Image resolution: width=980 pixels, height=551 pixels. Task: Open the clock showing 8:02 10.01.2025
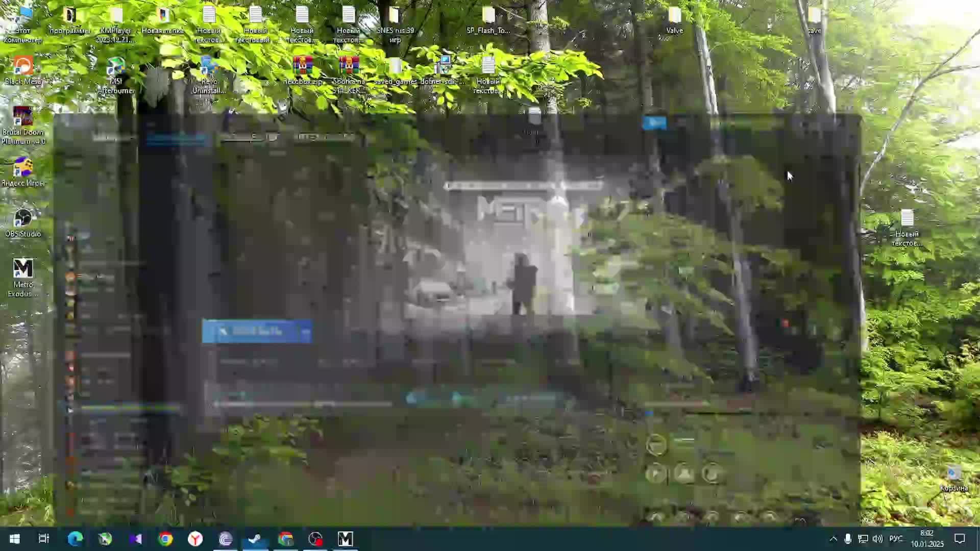(927, 539)
